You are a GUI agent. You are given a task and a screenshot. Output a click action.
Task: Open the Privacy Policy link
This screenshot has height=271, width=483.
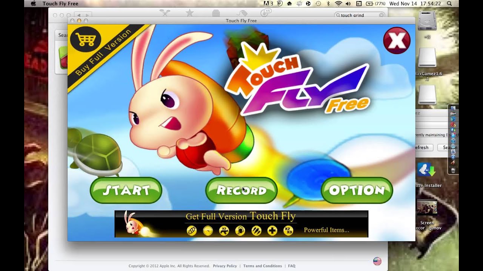tap(225, 266)
